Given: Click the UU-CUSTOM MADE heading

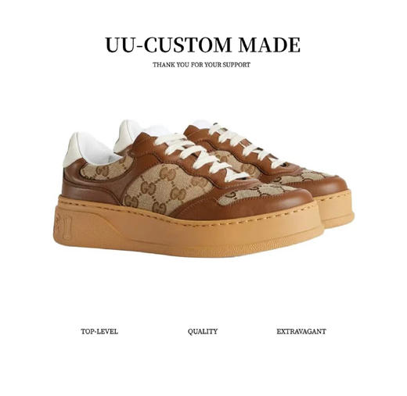Looking at the screenshot, I should [x=203, y=45].
